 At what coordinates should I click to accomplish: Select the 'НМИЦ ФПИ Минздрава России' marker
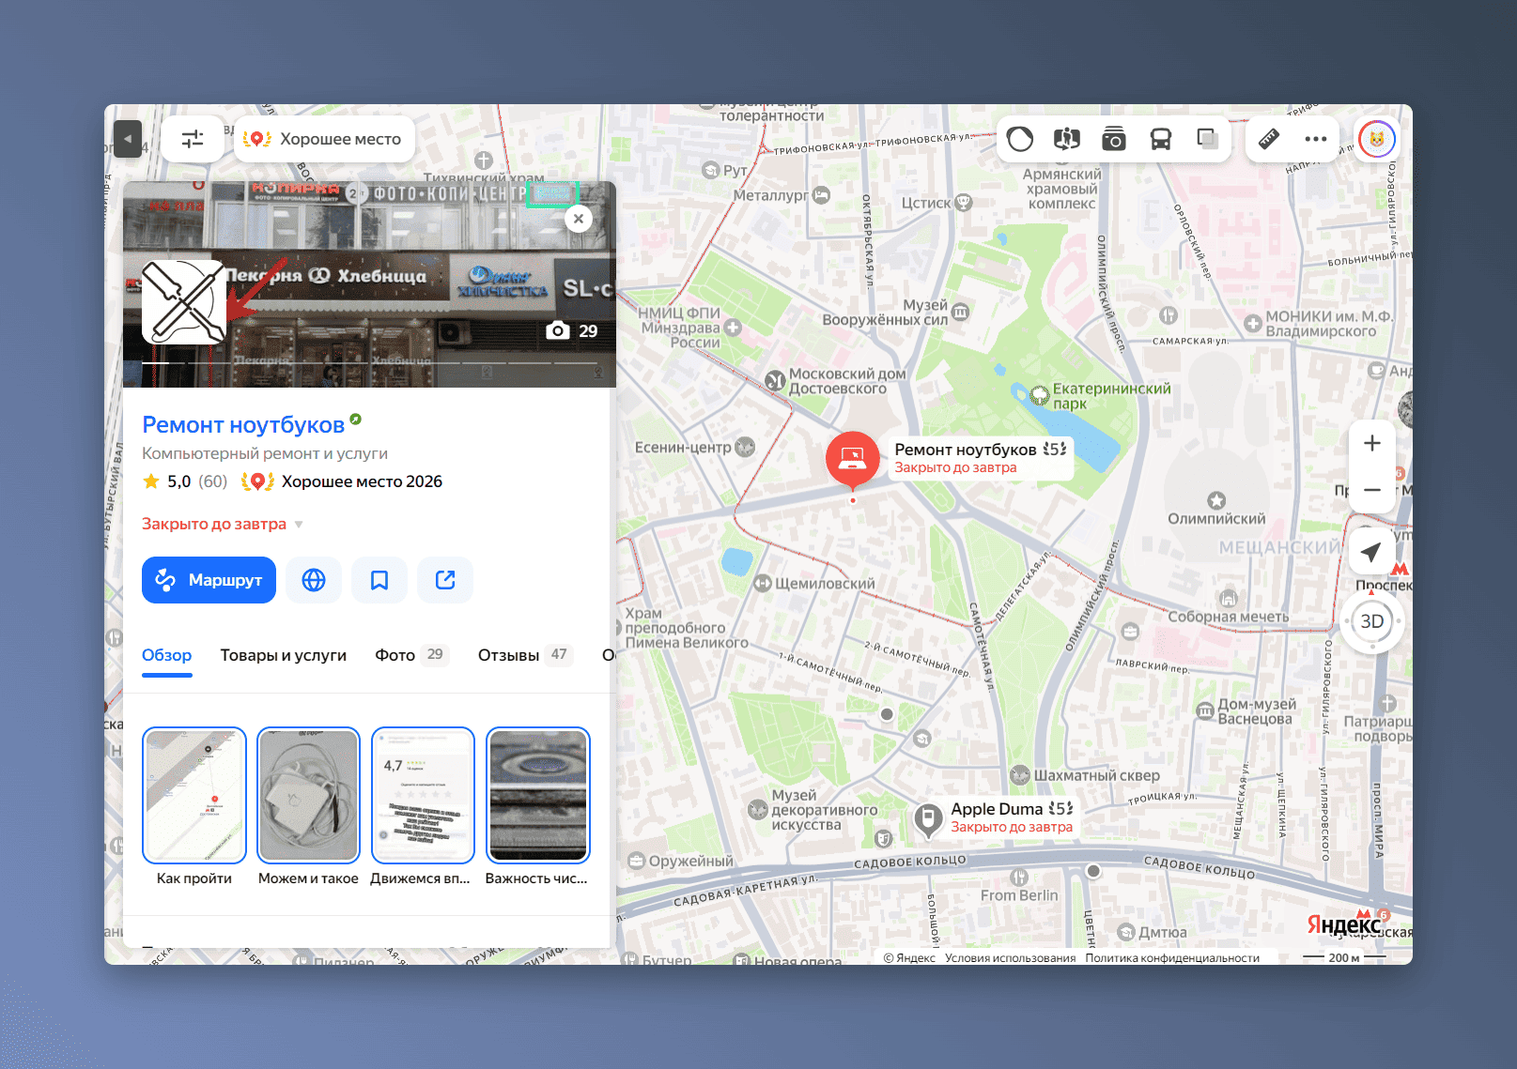click(x=733, y=328)
